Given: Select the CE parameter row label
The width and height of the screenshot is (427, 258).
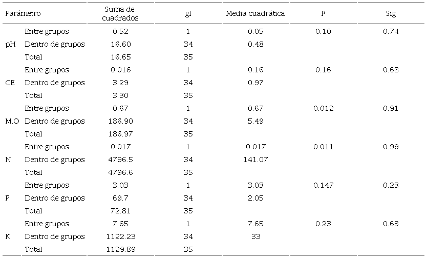Looking at the screenshot, I should point(10,83).
